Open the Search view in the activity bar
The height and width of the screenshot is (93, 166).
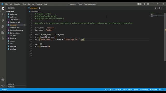(3, 14)
